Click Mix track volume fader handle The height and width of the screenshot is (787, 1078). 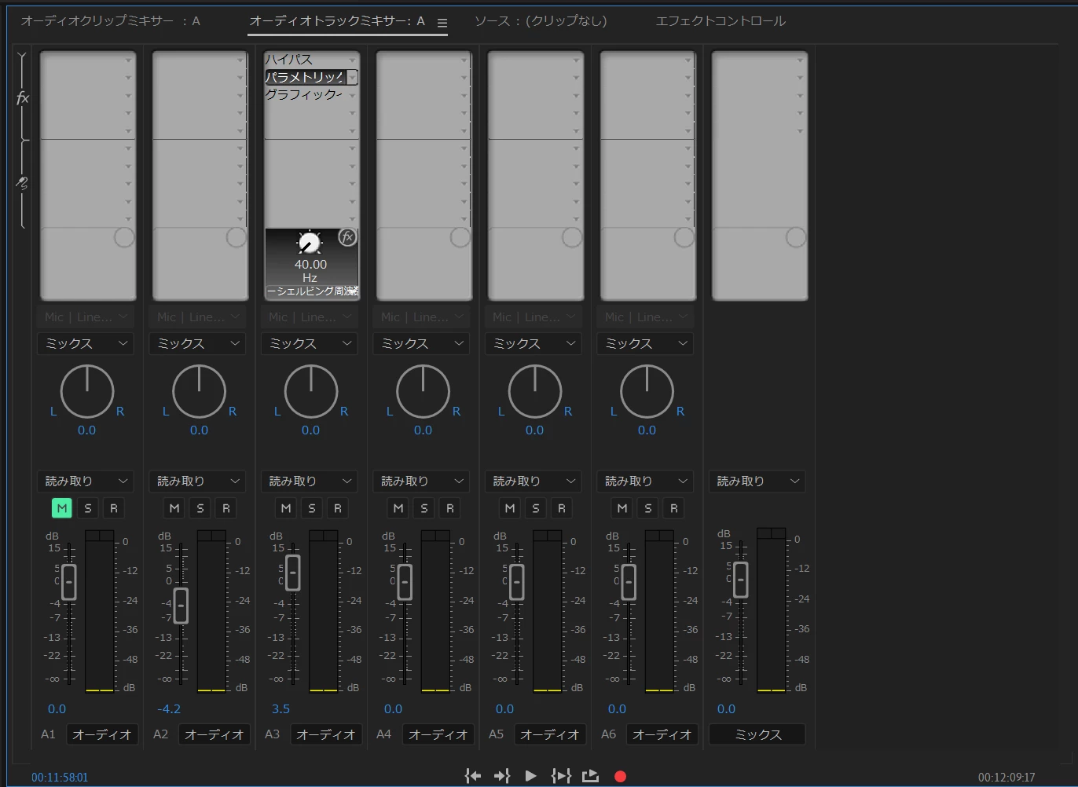coord(740,580)
